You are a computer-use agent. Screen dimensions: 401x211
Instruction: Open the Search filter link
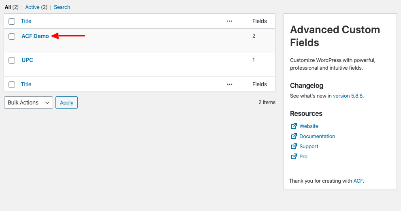pos(62,7)
